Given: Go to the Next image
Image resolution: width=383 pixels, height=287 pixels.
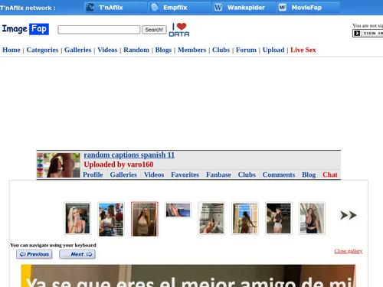Looking at the screenshot, I should point(77,254).
